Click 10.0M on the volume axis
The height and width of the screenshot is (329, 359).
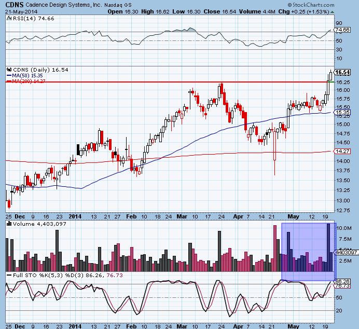click(344, 228)
